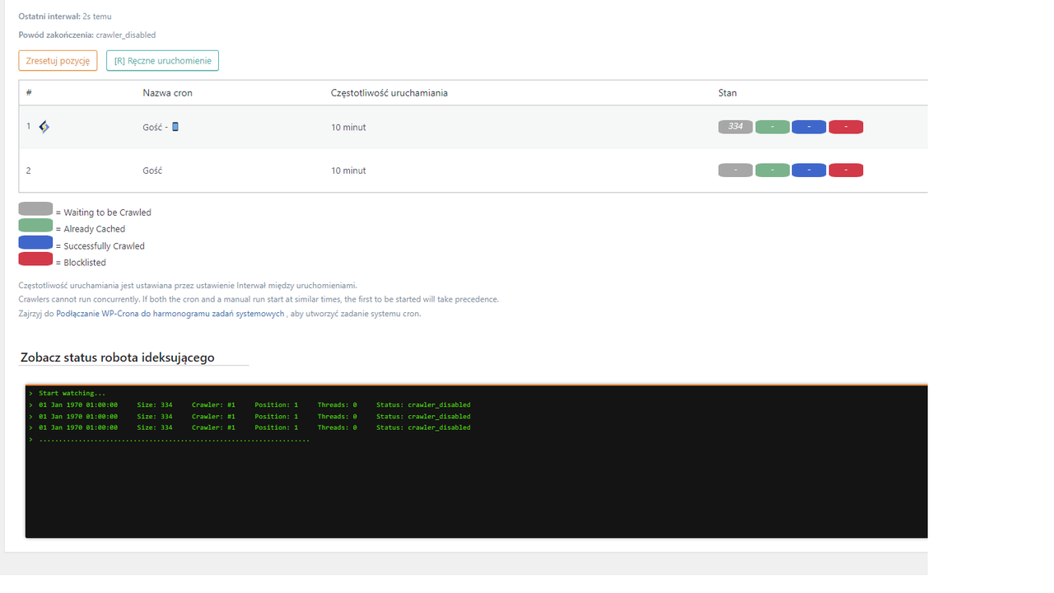
Task: Select the Gość name in row 2
Action: [152, 170]
